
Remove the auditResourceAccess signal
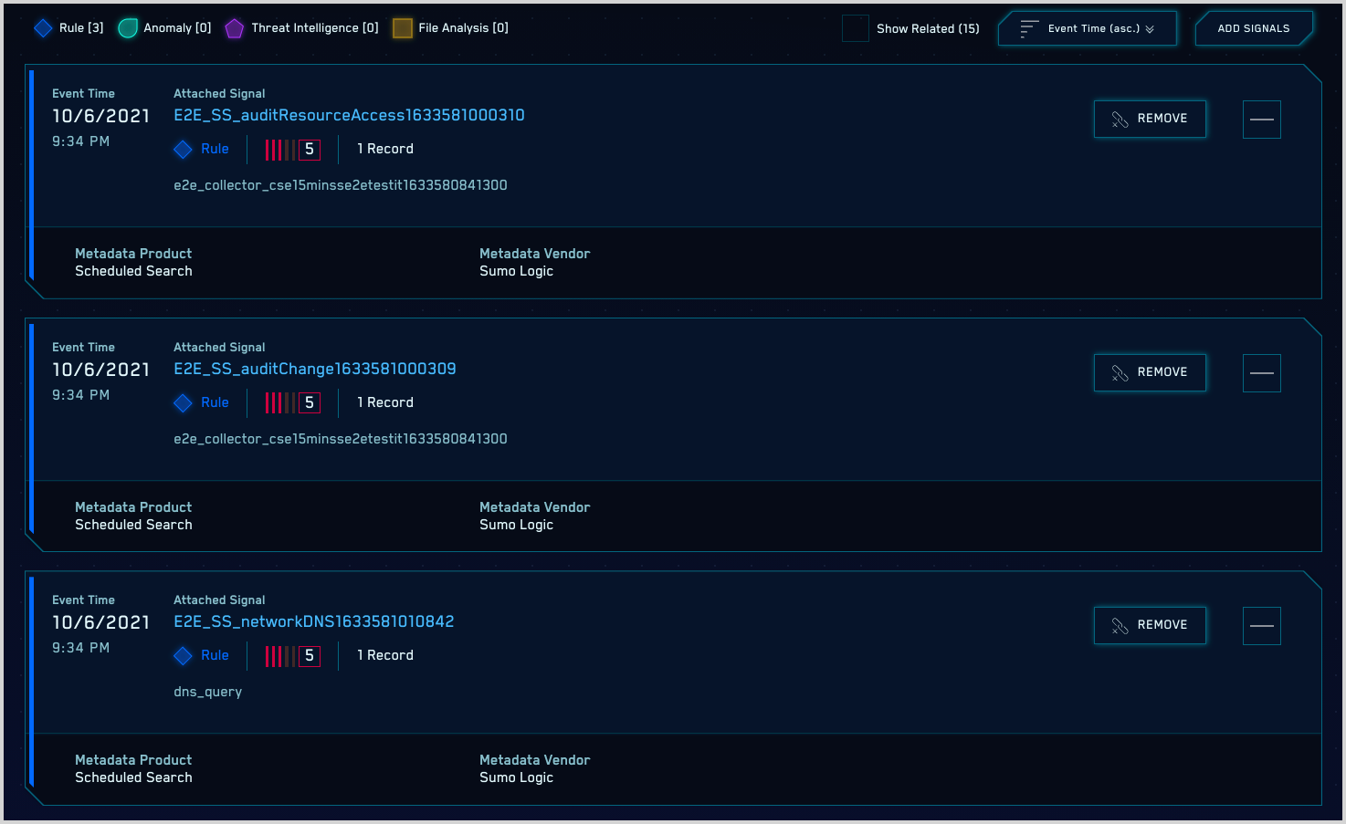tap(1150, 120)
